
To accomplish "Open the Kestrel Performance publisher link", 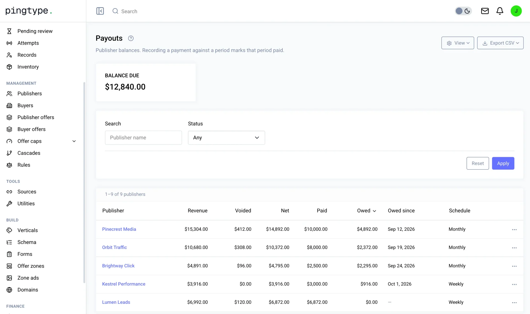I will click(x=124, y=284).
